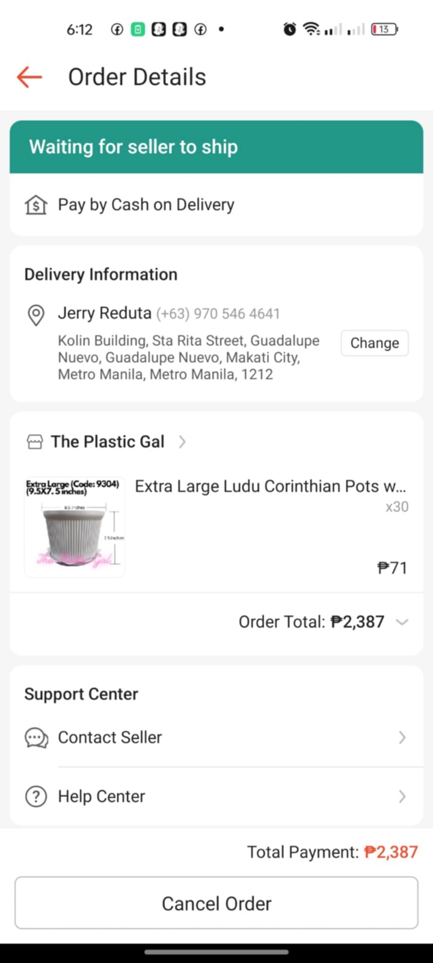Screen dimensions: 433x963
Task: Tap the Help Center question mark icon
Action: coord(36,797)
